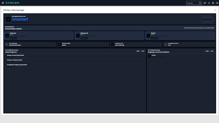The width and height of the screenshot is (219, 123).
Task: Click round icon left of Systemdiagnose JSON
Action: tap(203, 51)
